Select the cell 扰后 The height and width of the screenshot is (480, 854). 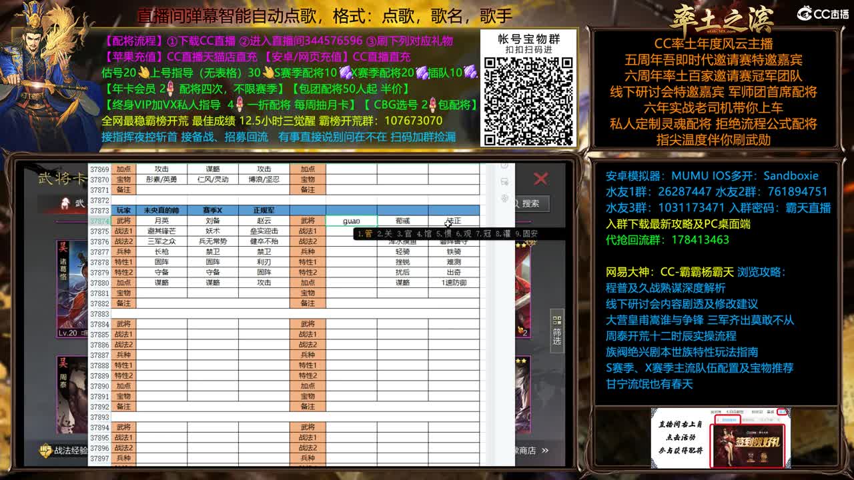403,273
